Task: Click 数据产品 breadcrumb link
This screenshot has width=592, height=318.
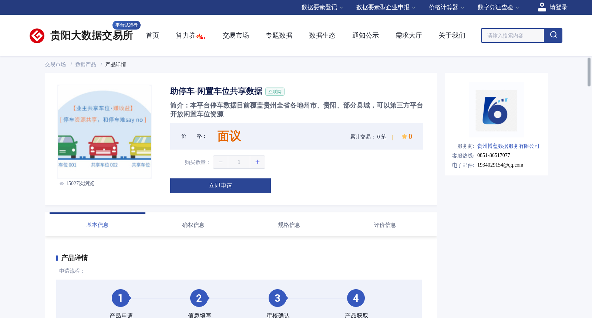Action: 86,65
